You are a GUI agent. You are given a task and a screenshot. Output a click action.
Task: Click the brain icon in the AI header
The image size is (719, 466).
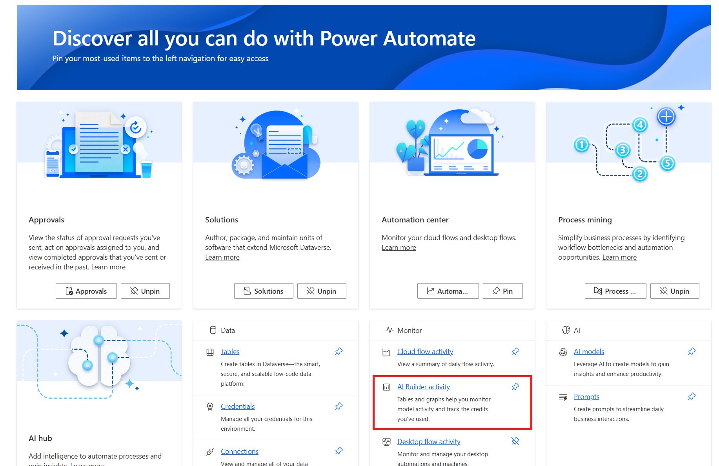(566, 330)
